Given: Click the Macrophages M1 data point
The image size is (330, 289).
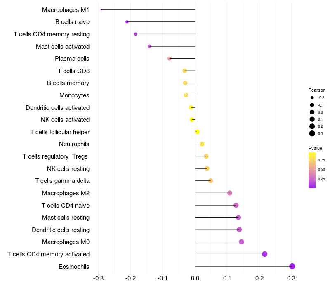Looking at the screenshot, I should 101,9.
